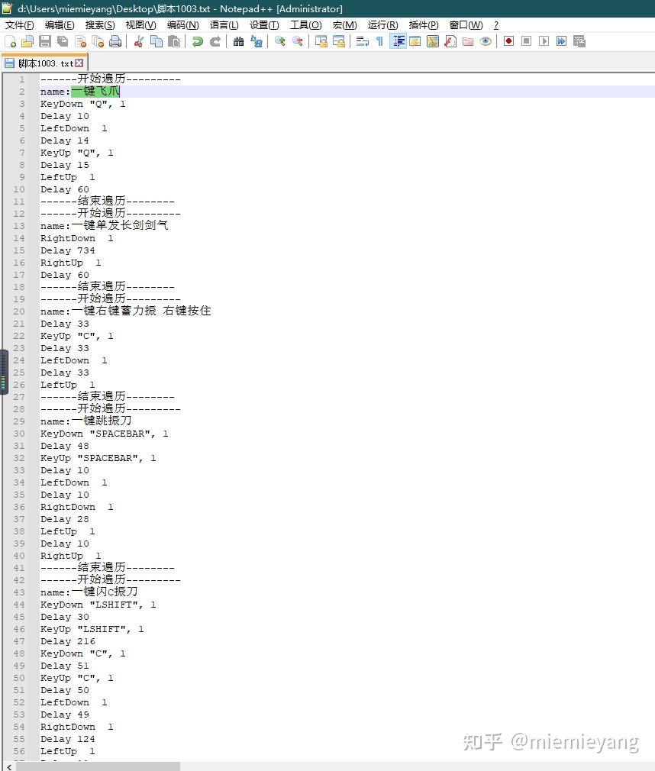
Task: Toggle the indent guide toolbar icon
Action: [398, 42]
